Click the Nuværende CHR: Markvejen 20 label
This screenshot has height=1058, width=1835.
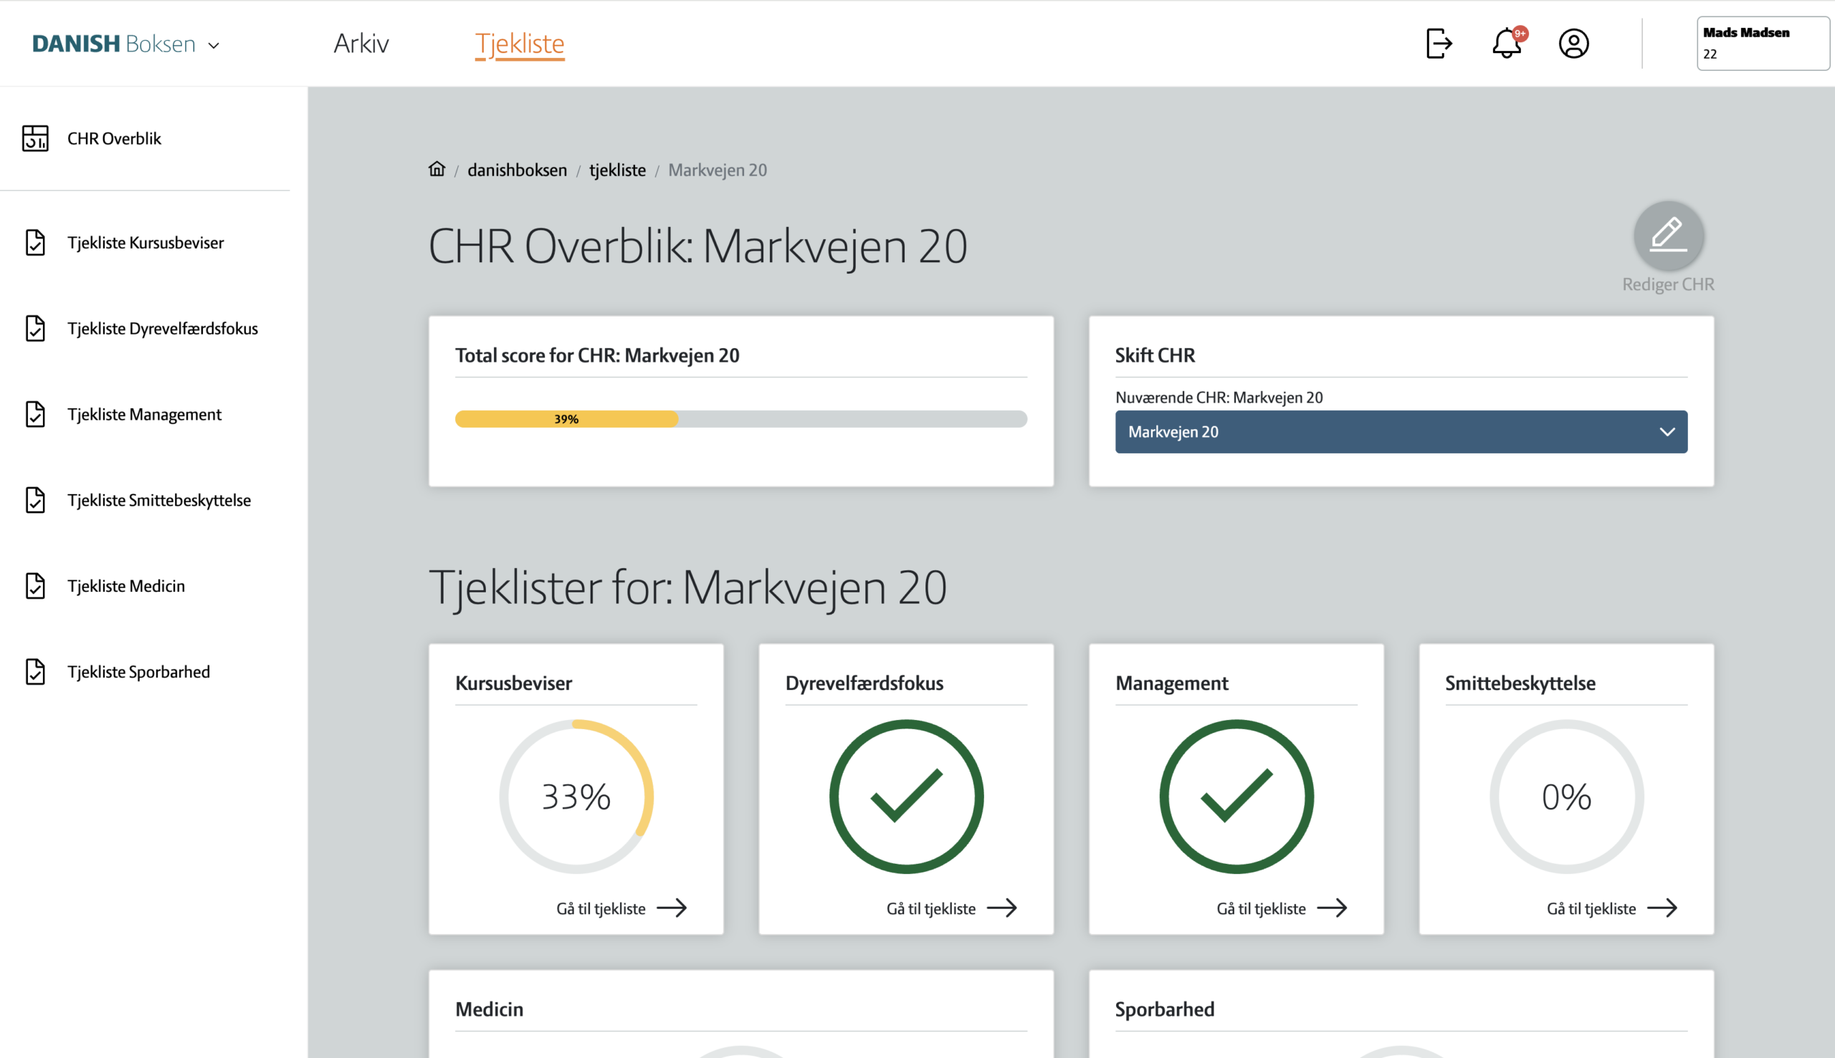1219,398
